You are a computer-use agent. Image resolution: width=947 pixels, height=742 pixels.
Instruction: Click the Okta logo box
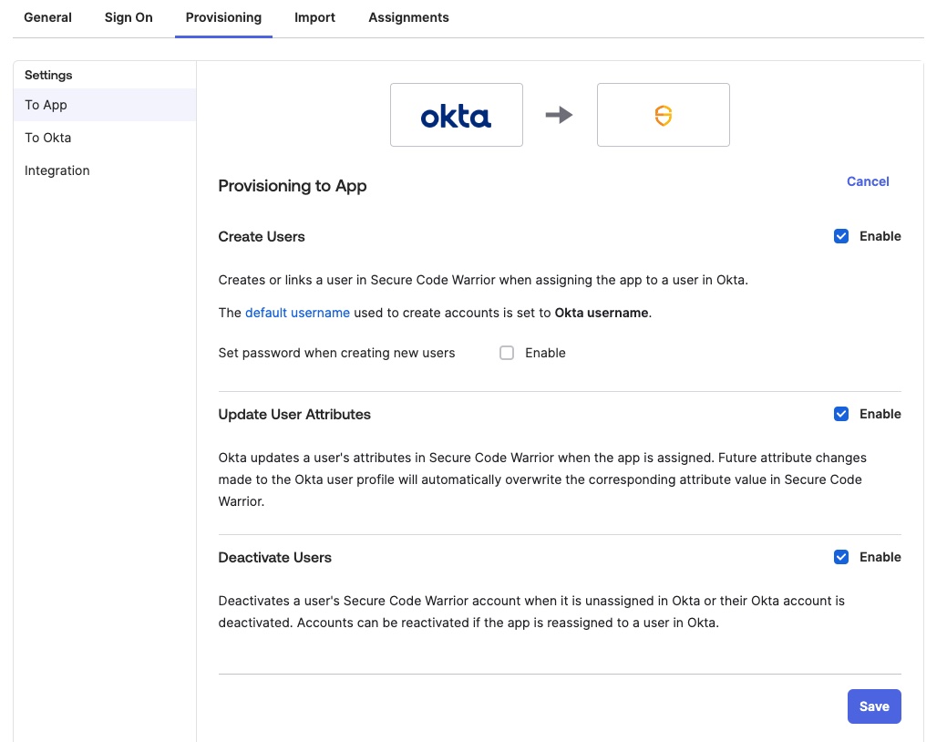[457, 115]
